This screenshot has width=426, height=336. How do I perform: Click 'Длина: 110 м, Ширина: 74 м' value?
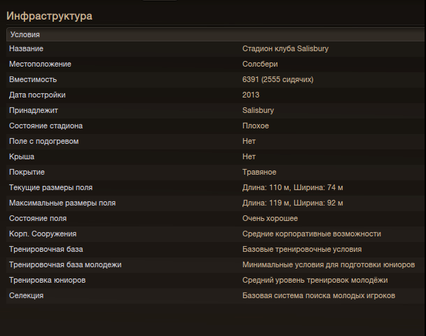[x=293, y=188]
